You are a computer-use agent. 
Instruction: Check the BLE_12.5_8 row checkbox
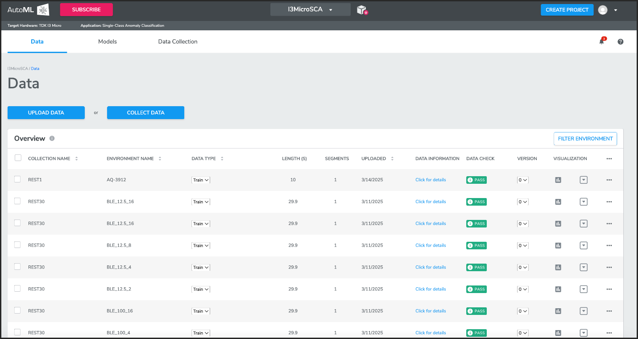tap(17, 244)
